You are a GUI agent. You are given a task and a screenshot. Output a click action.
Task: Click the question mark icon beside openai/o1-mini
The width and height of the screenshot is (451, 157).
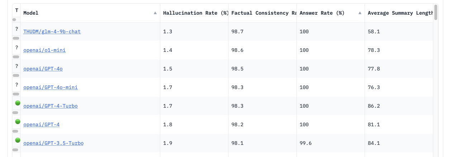coord(16,47)
